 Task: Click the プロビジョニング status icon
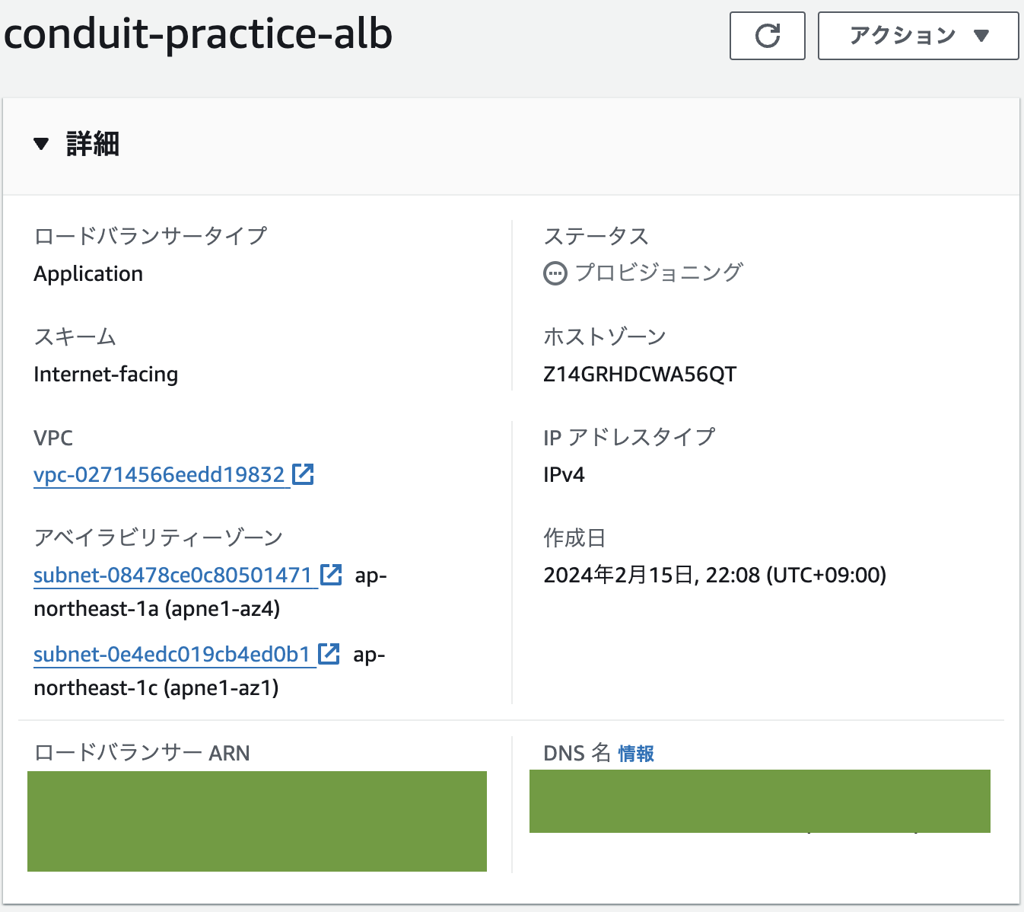click(553, 273)
